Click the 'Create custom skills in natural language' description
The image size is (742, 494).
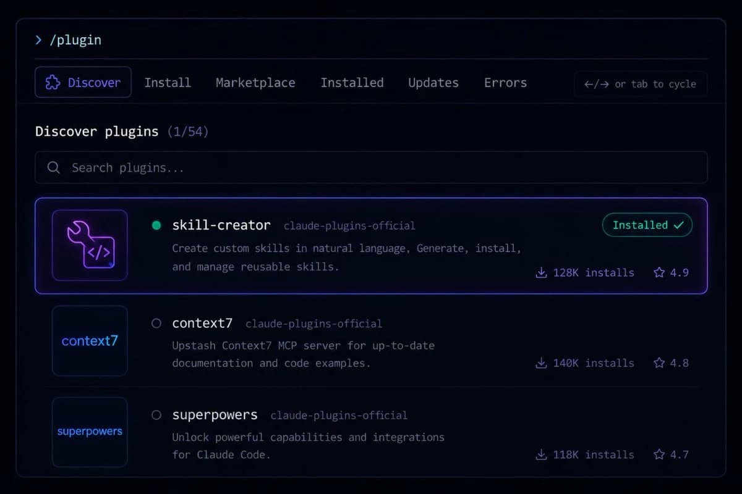[x=346, y=257]
